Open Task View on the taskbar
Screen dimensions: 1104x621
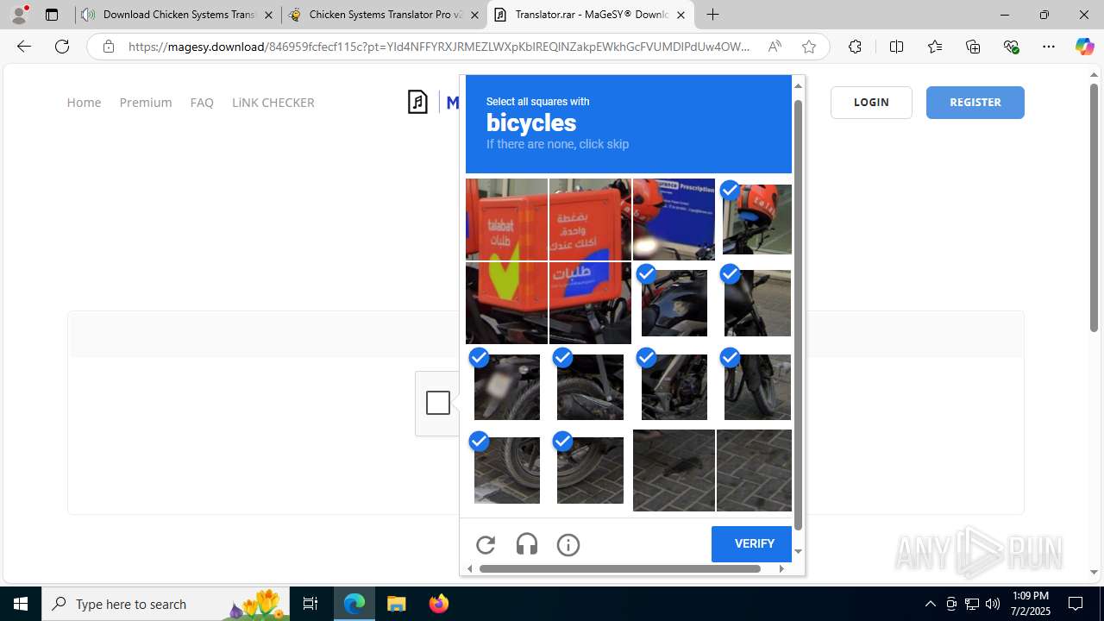click(310, 604)
